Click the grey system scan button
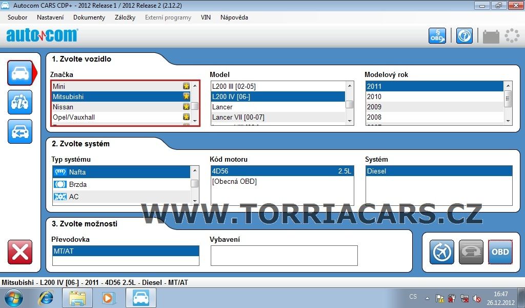The width and height of the screenshot is (525, 308). point(471,252)
